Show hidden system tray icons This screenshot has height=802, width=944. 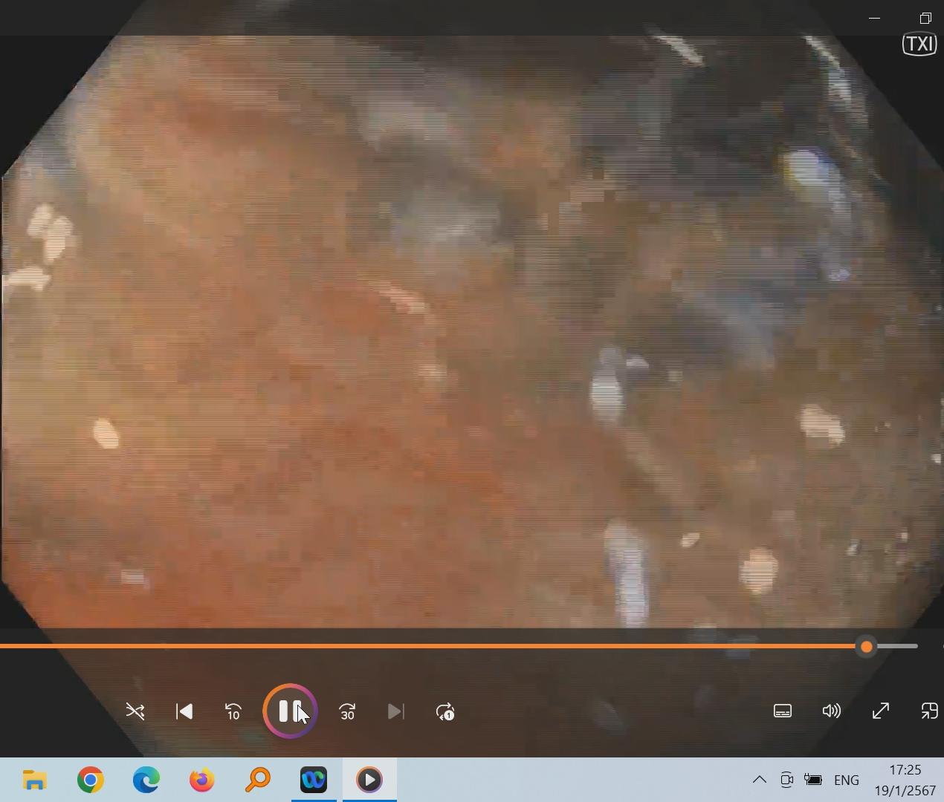(x=760, y=780)
